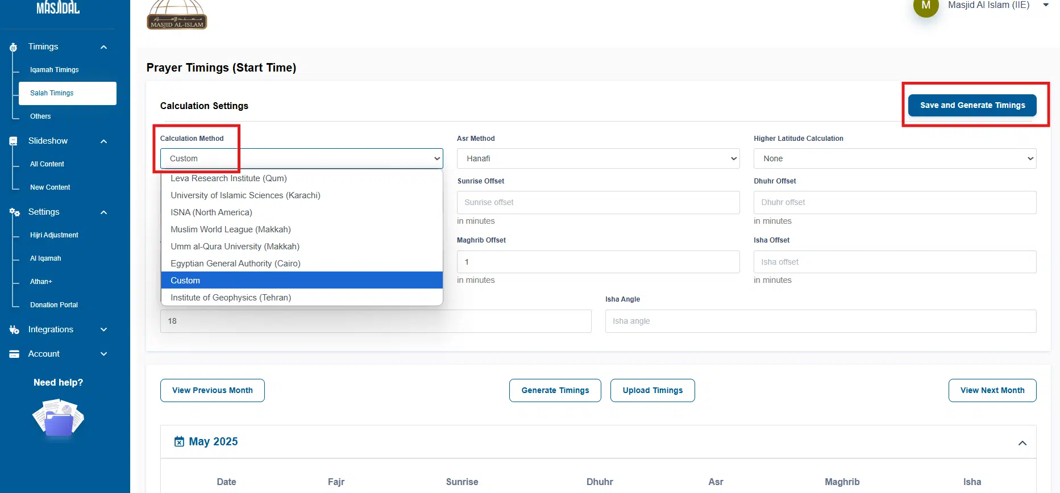
Task: Click the Masjid Al-Islam logo
Action: click(177, 15)
